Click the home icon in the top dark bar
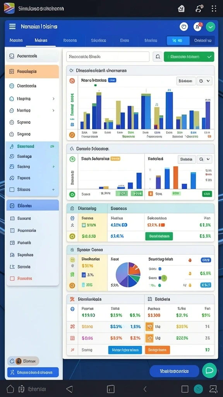 (x=181, y=9)
